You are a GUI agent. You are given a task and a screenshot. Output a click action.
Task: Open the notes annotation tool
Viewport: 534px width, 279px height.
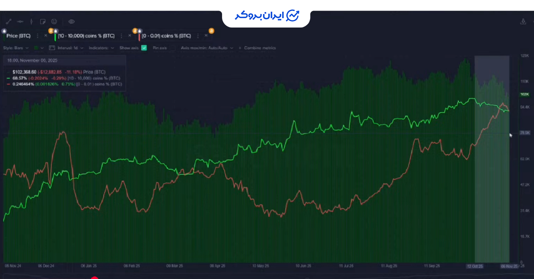[43, 21]
